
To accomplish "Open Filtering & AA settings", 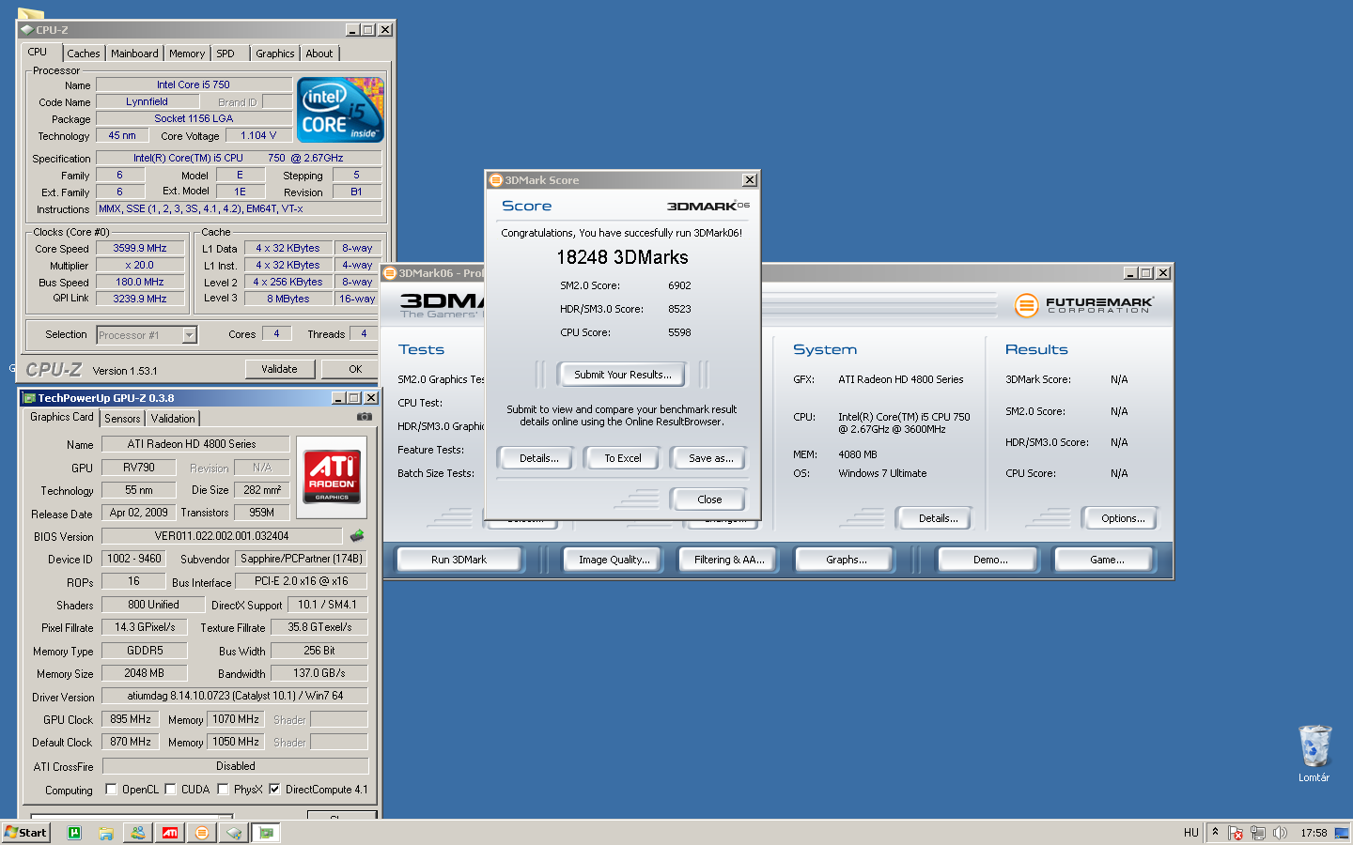I will (729, 560).
